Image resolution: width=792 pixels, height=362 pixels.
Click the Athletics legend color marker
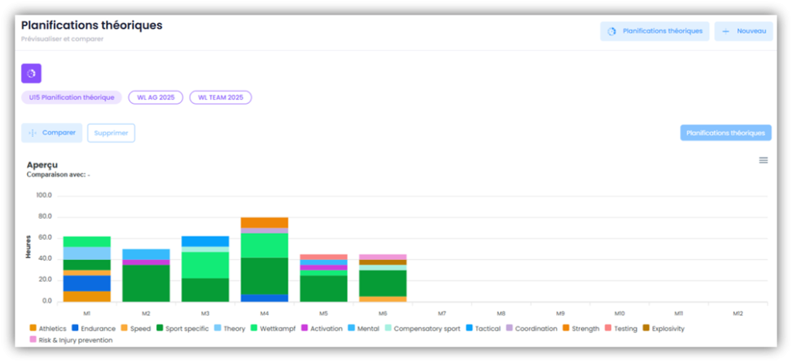32,329
